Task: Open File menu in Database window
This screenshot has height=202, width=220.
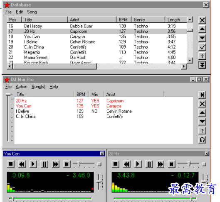Action: coord(8,12)
